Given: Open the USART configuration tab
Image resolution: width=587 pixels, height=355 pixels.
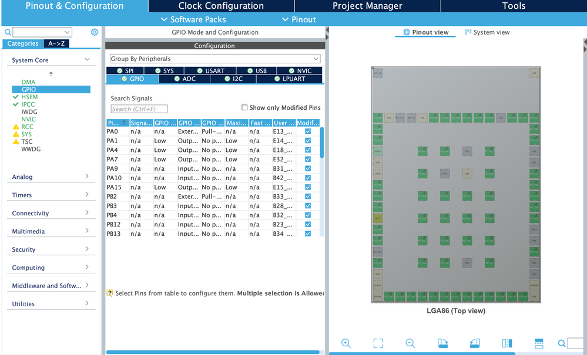Looking at the screenshot, I should 210,70.
